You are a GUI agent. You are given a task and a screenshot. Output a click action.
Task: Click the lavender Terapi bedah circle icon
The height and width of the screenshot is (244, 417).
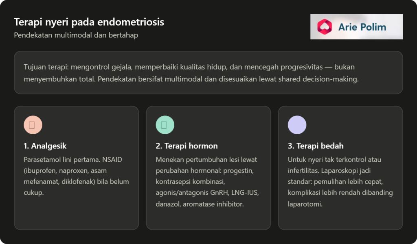(297, 125)
